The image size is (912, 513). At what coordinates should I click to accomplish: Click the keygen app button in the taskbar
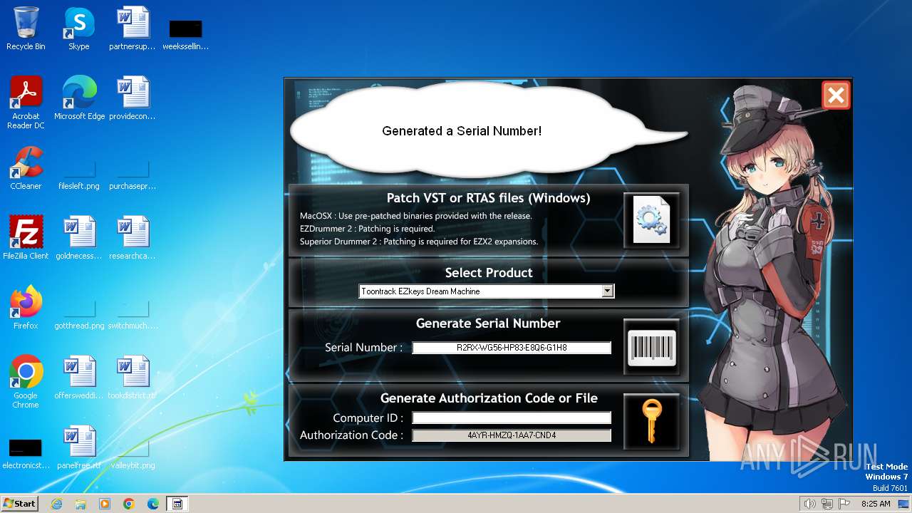point(177,504)
